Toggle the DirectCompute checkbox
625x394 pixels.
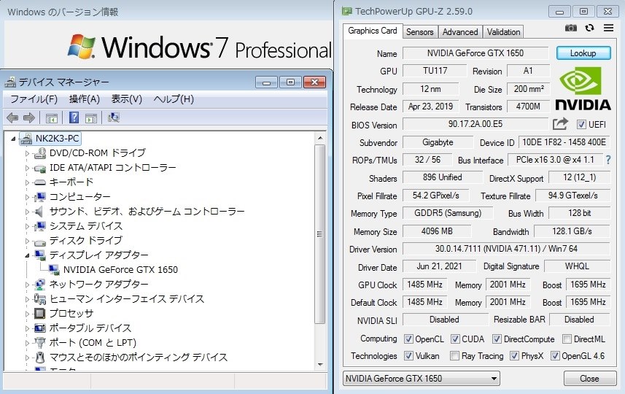497,339
